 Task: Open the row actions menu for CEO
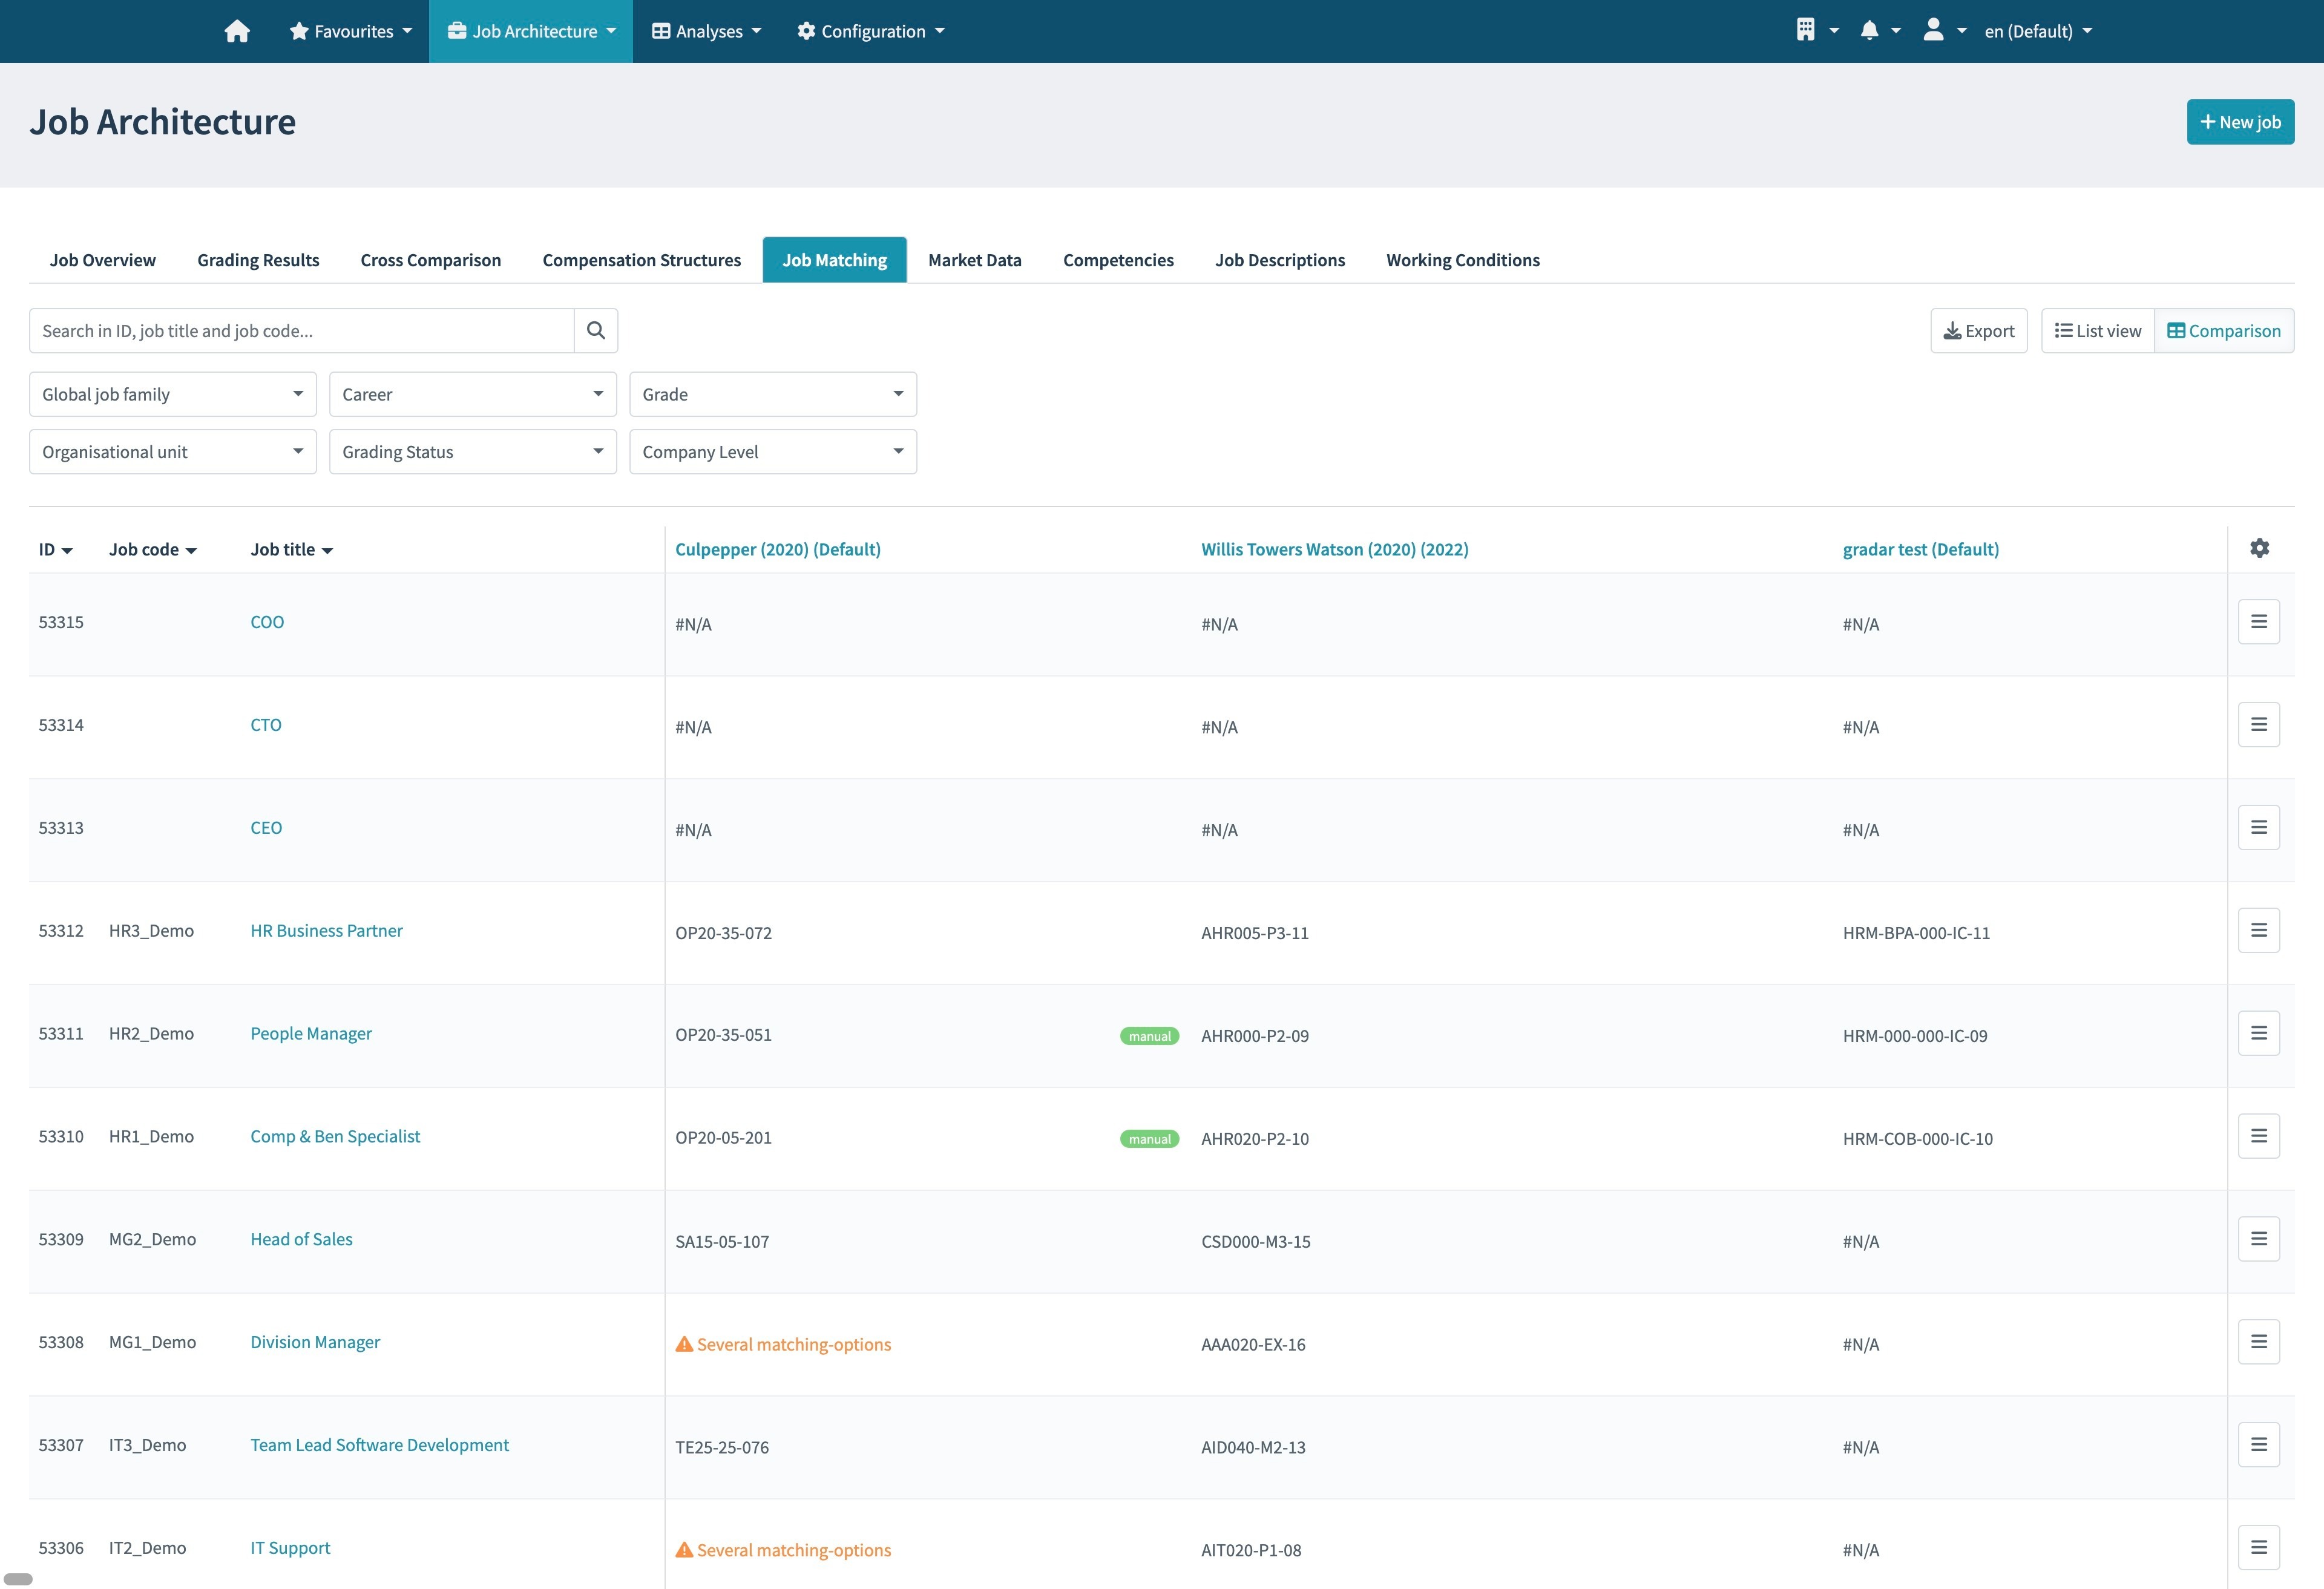2259,827
